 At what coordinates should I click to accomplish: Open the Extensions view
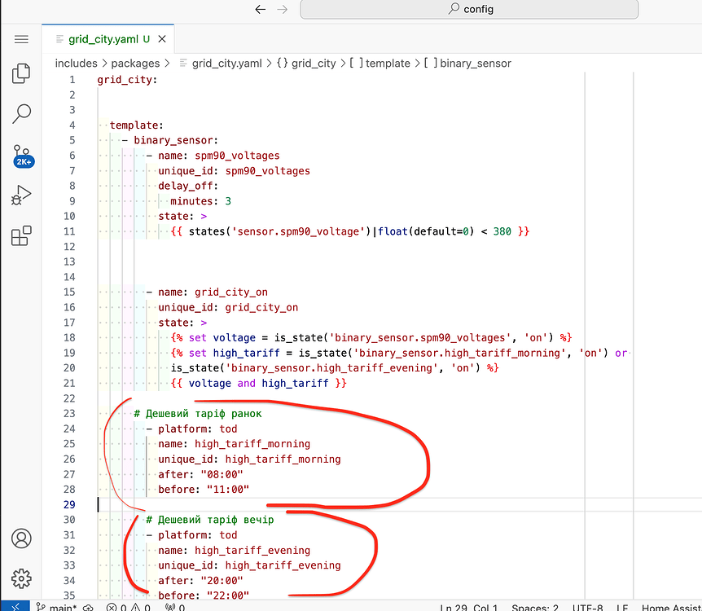point(21,235)
